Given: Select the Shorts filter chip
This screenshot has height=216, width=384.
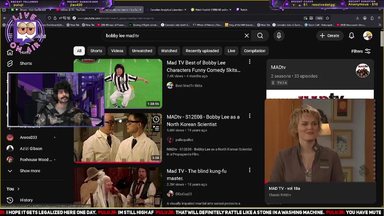Looking at the screenshot, I should pyautogui.click(x=96, y=51).
